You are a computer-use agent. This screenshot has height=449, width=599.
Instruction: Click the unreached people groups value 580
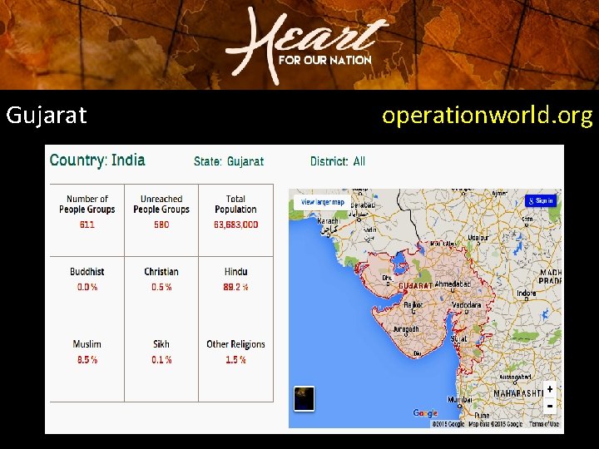click(x=161, y=224)
